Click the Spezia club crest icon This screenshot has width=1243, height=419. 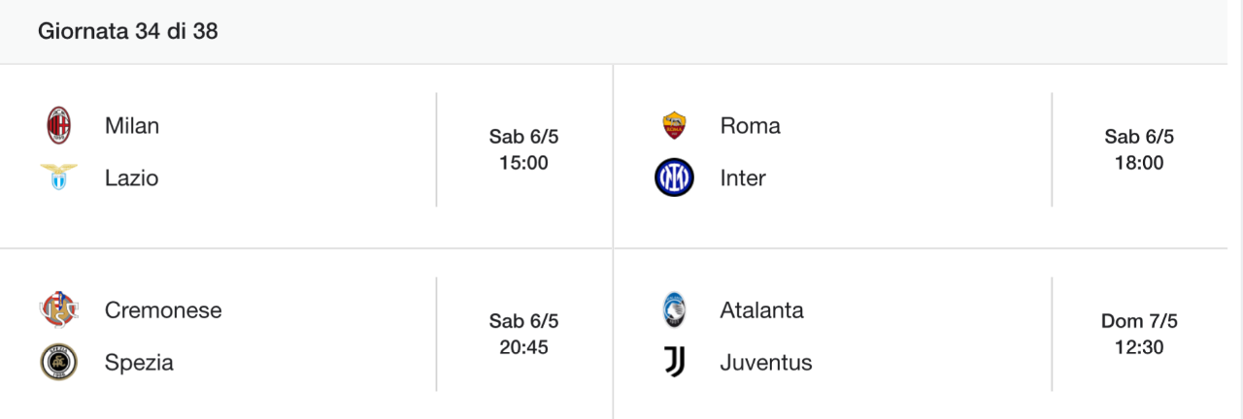59,362
